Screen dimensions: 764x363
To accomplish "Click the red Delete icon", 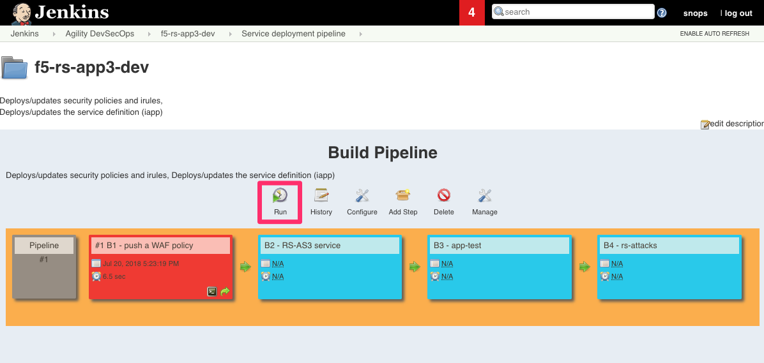I will tap(443, 196).
